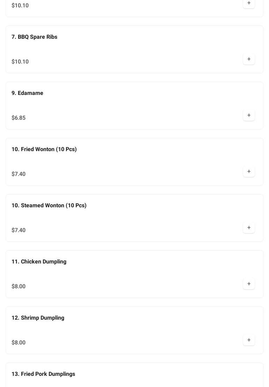Open the BBQ Spare Ribs item

pos(34,37)
